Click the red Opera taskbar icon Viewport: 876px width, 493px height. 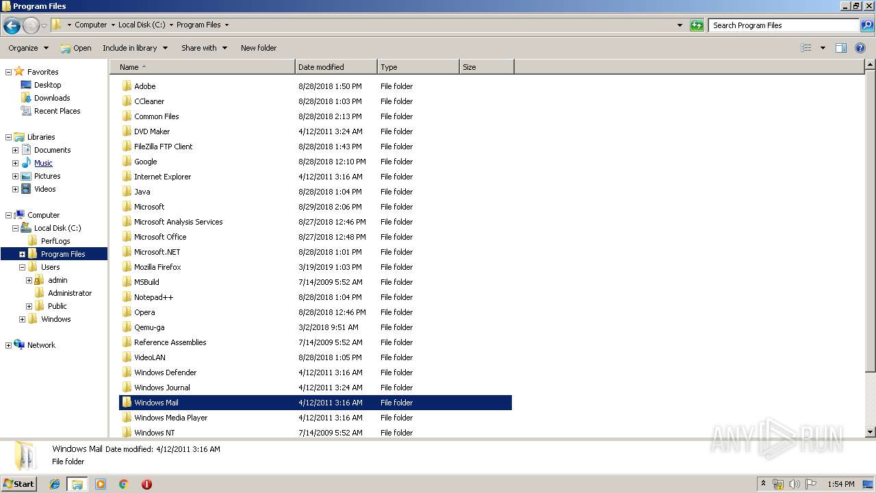pos(146,484)
